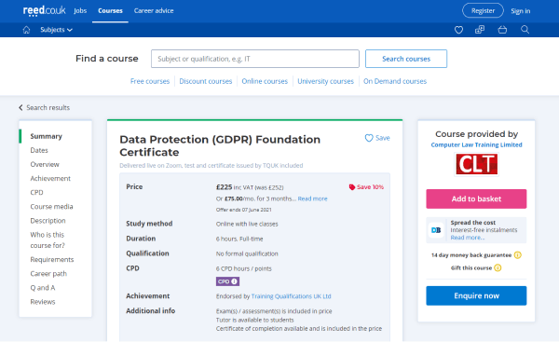Viewport: 559px width, 342px height.
Task: Click the £225 price text
Action: pyautogui.click(x=224, y=187)
